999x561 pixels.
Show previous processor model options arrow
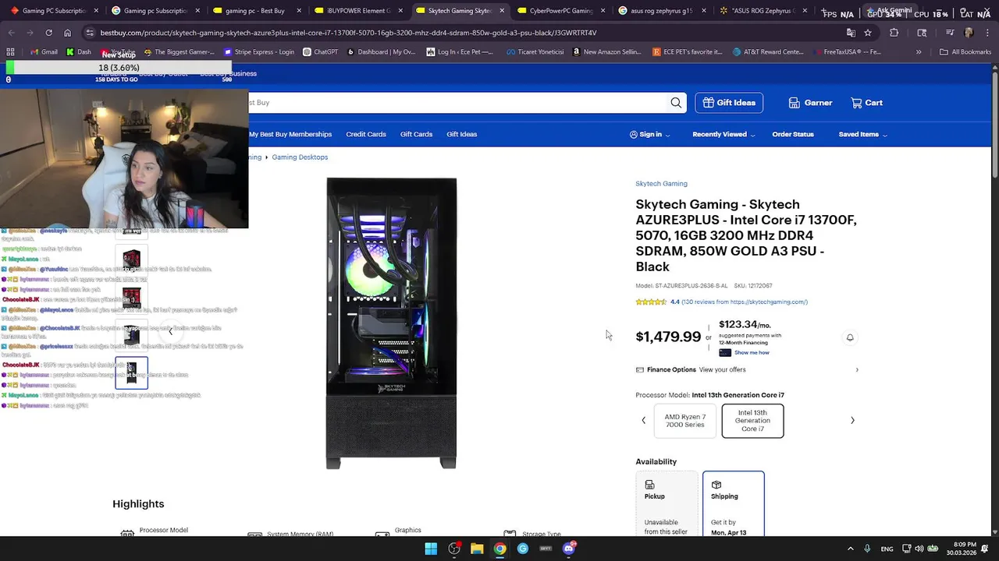pyautogui.click(x=643, y=421)
